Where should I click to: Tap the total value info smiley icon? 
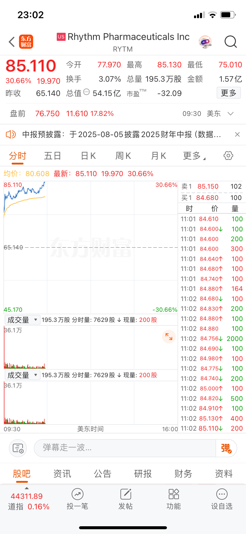86,92
